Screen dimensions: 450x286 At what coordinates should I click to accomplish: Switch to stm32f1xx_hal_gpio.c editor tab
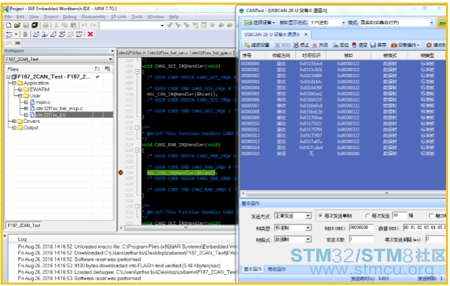[x=212, y=53]
